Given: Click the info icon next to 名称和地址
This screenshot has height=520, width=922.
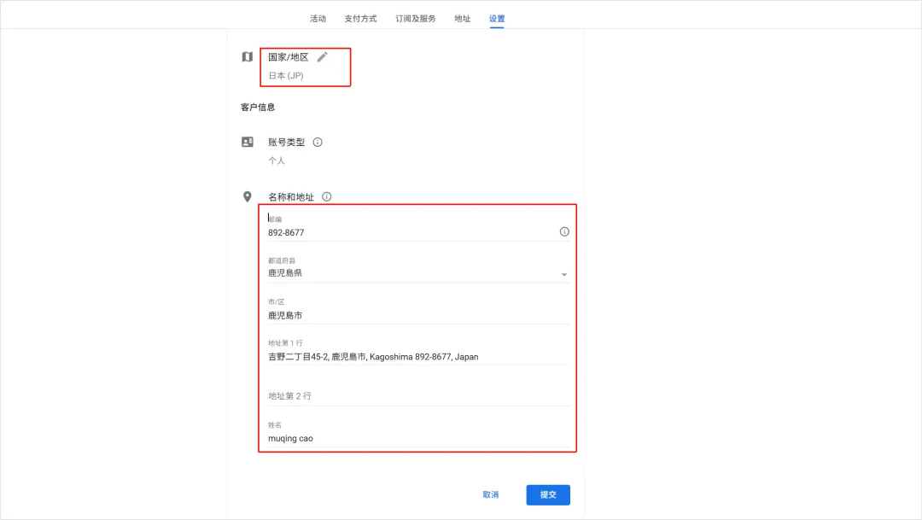Looking at the screenshot, I should (327, 196).
